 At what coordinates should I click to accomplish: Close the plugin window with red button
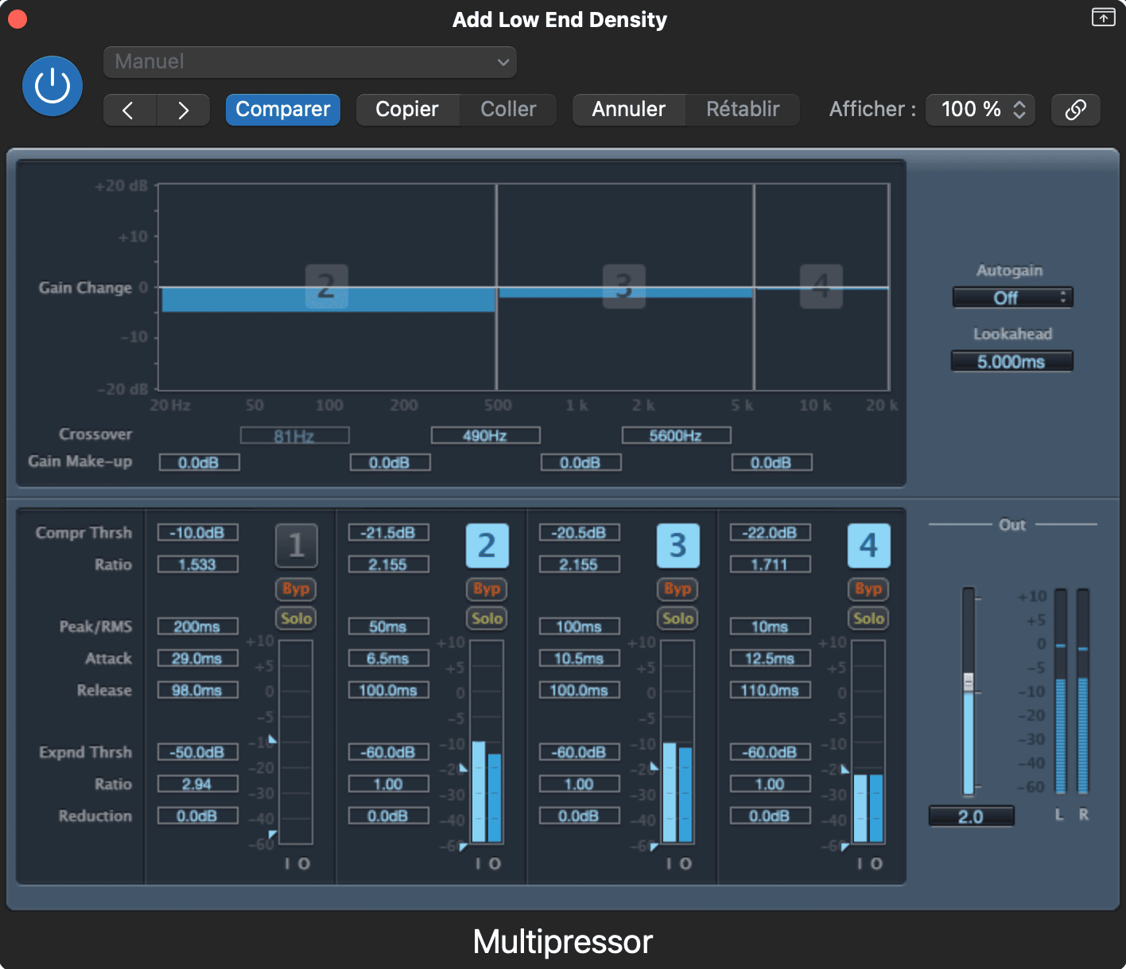(x=17, y=18)
